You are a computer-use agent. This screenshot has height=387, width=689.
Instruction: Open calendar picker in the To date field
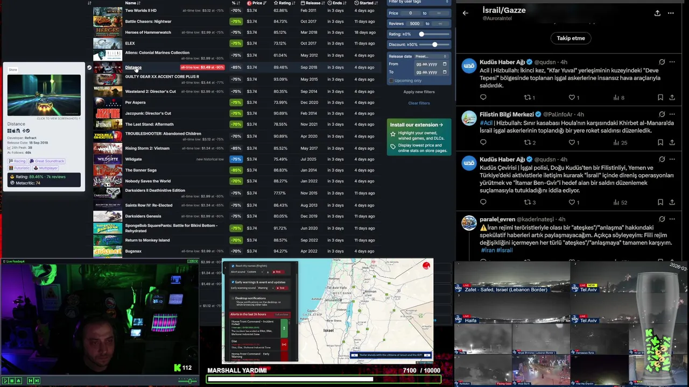444,72
